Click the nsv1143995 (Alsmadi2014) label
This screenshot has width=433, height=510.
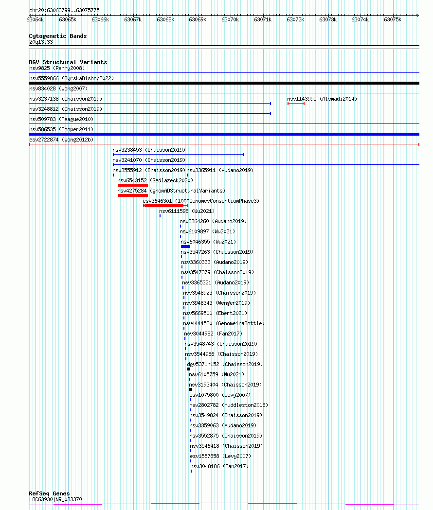tap(322, 99)
